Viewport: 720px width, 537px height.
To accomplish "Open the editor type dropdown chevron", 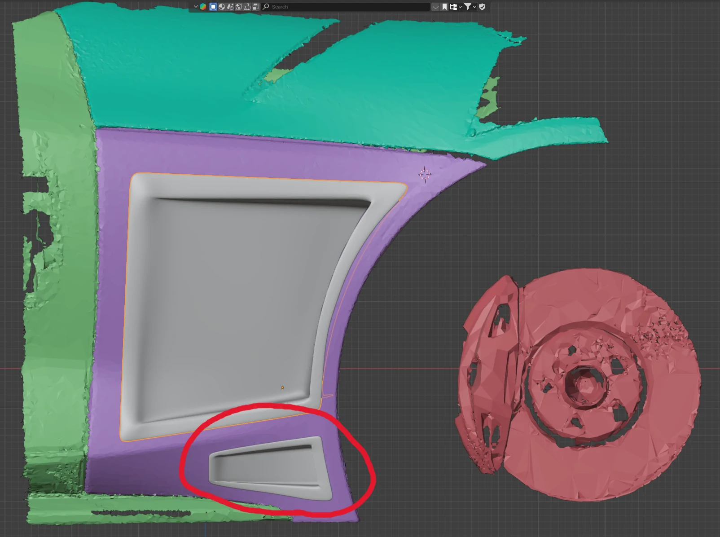I will 196,7.
